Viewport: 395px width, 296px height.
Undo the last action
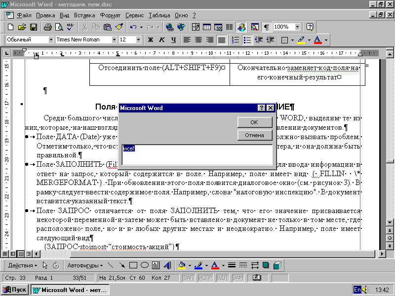pyautogui.click(x=133, y=27)
